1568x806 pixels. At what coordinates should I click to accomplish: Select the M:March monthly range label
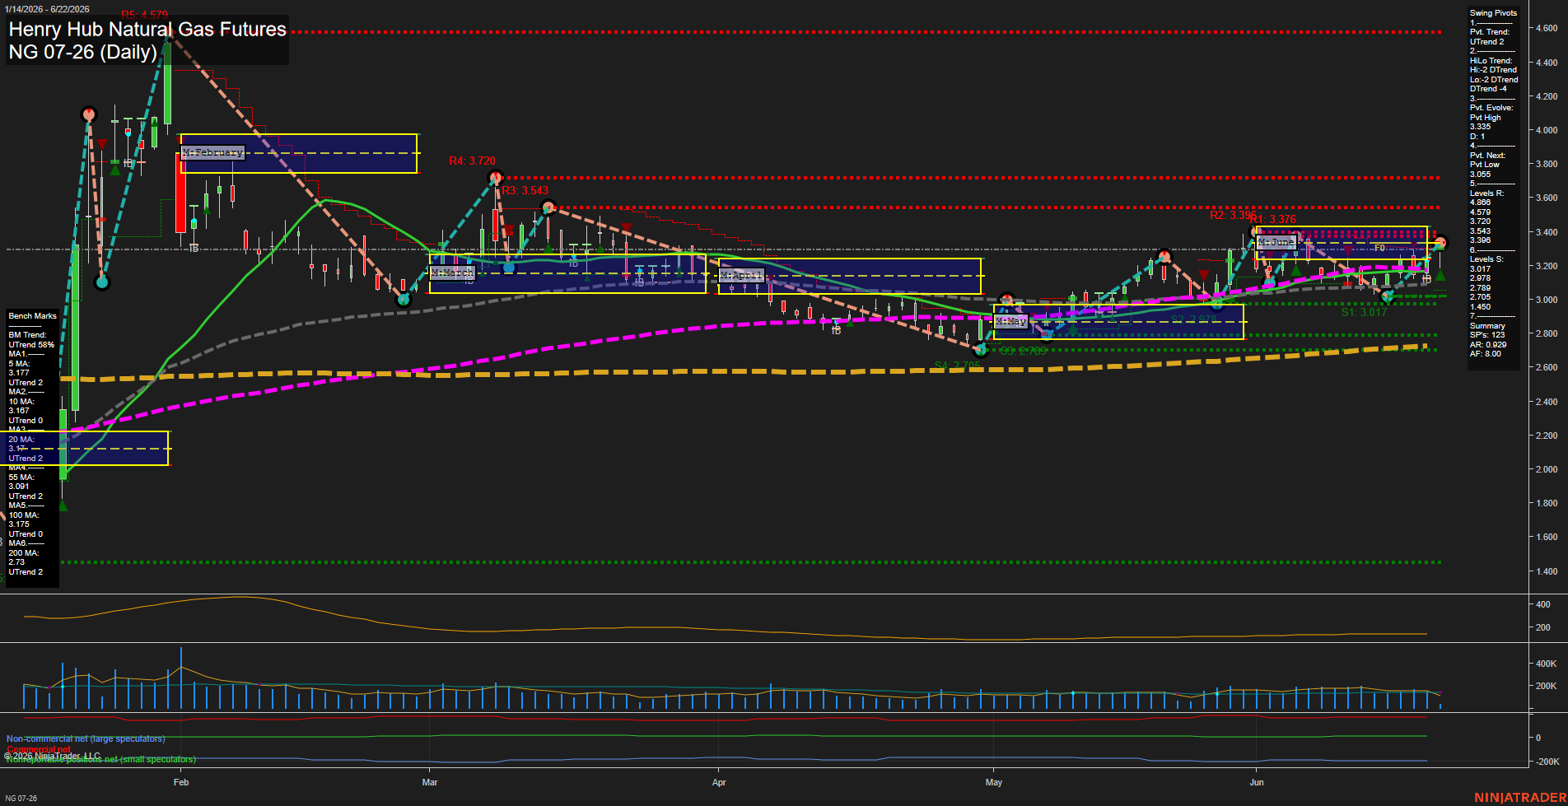pyautogui.click(x=452, y=273)
